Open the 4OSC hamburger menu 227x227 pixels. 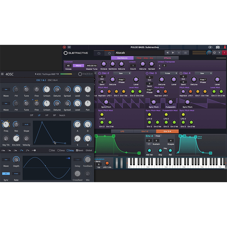[2, 74]
